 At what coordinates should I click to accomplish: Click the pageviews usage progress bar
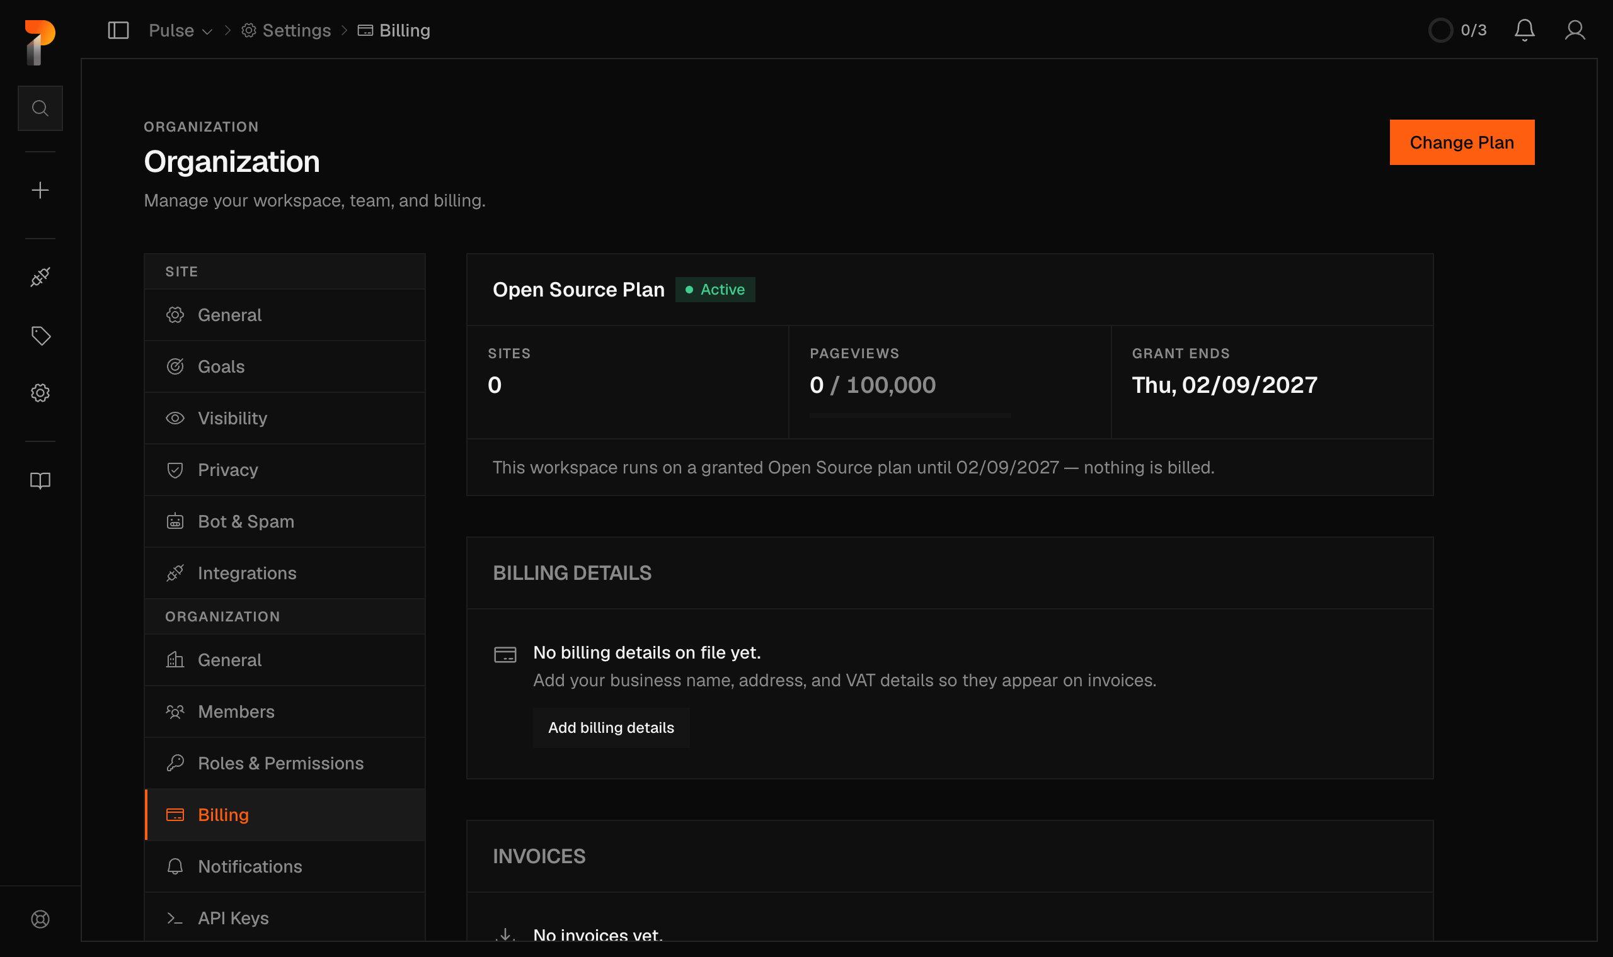click(x=910, y=416)
